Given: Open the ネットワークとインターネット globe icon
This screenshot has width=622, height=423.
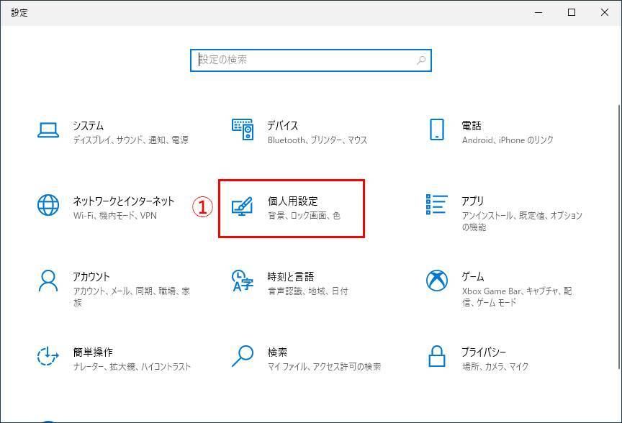Looking at the screenshot, I should [x=48, y=205].
